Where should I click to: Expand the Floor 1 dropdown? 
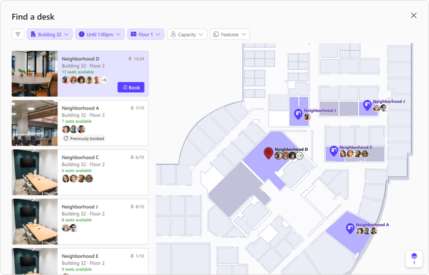coord(146,35)
